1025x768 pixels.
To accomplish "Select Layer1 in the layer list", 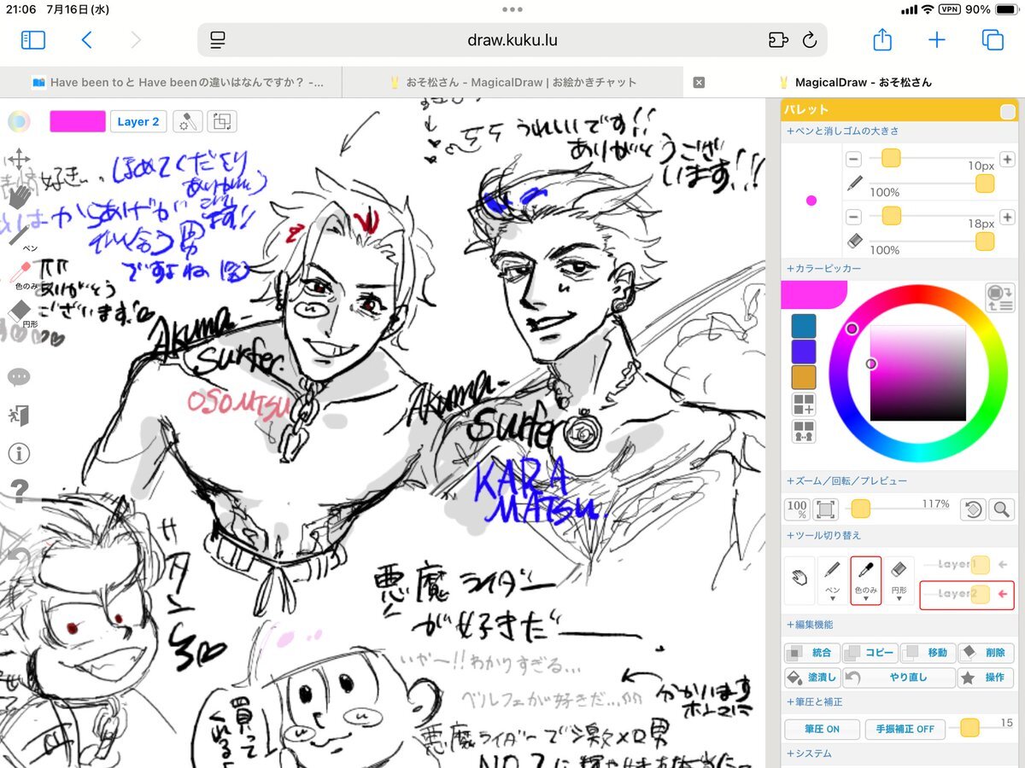I will point(966,565).
